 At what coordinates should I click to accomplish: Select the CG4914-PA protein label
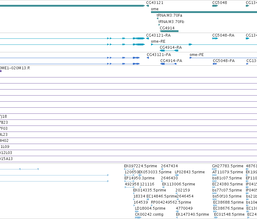pos(171,61)
